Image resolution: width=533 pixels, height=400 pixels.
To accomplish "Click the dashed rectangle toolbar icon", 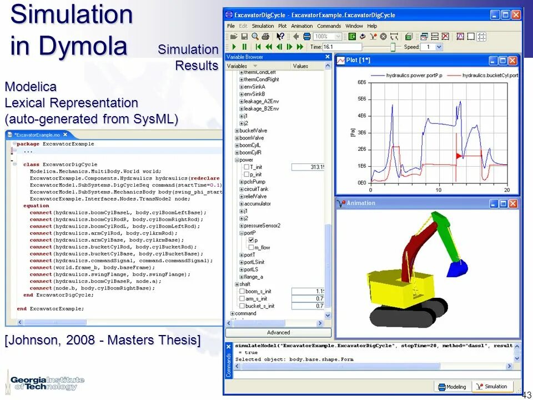I will coord(481,37).
